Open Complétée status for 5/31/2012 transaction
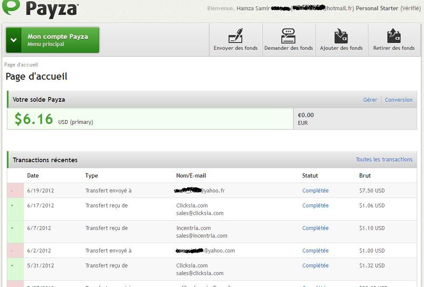424x287 pixels. (x=315, y=266)
